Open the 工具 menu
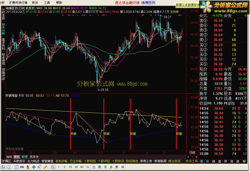250x172 pixels. point(47,3)
